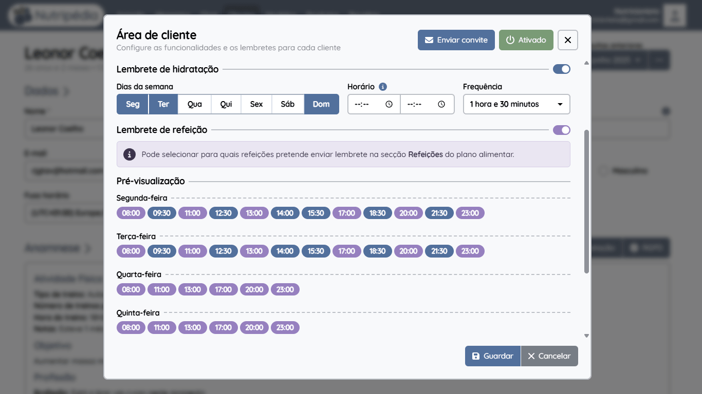Click the Nutripédia logo in background page

[56, 15]
